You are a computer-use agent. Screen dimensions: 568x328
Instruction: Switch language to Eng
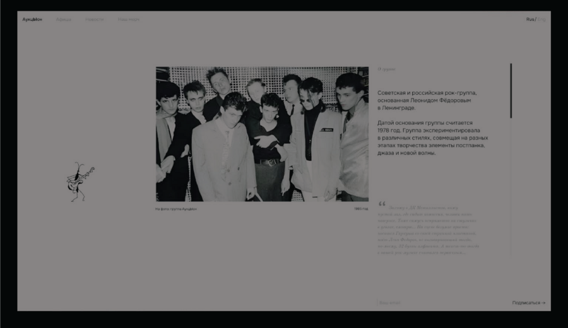coord(541,19)
